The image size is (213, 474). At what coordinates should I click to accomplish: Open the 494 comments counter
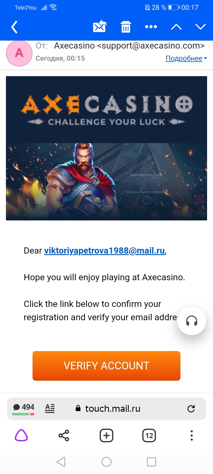[x=24, y=408]
